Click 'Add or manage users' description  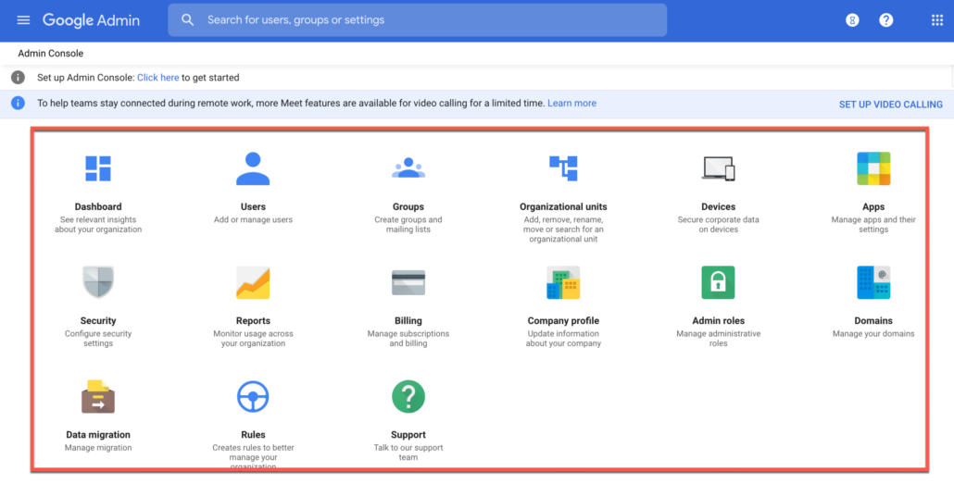click(x=253, y=220)
